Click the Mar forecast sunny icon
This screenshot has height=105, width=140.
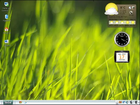(x=133, y=23)
